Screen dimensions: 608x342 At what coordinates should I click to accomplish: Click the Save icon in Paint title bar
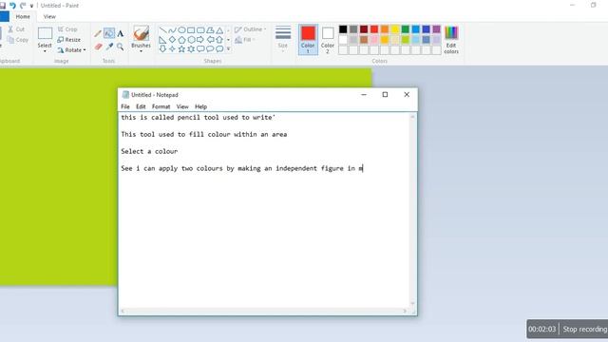(x=3, y=6)
